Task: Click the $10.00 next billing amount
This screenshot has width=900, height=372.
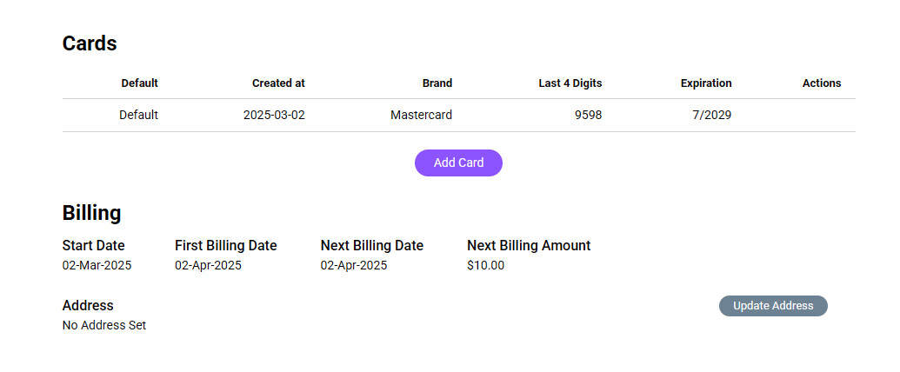Action: pyautogui.click(x=485, y=266)
